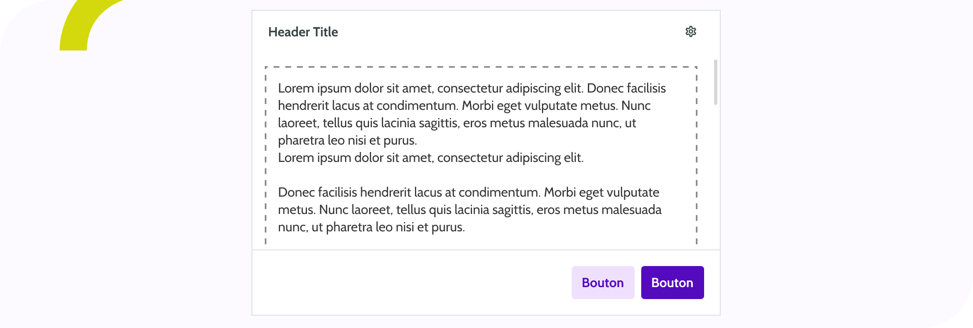The width and height of the screenshot is (973, 328).
Task: Click the line starting 'hendrerit lacus at condimentum'
Action: point(464,106)
